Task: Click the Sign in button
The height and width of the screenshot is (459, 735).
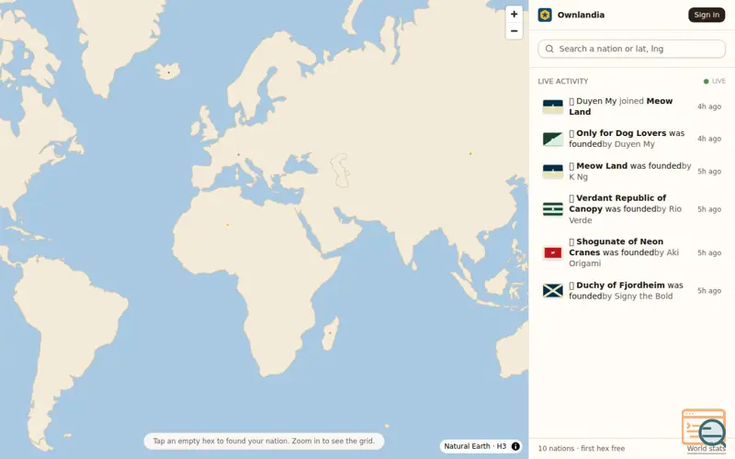Action: coord(707,15)
